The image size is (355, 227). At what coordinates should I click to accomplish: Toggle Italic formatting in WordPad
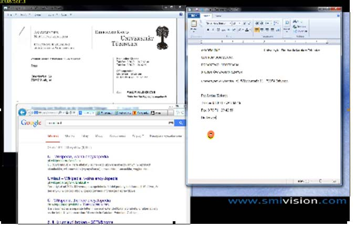tap(213, 30)
